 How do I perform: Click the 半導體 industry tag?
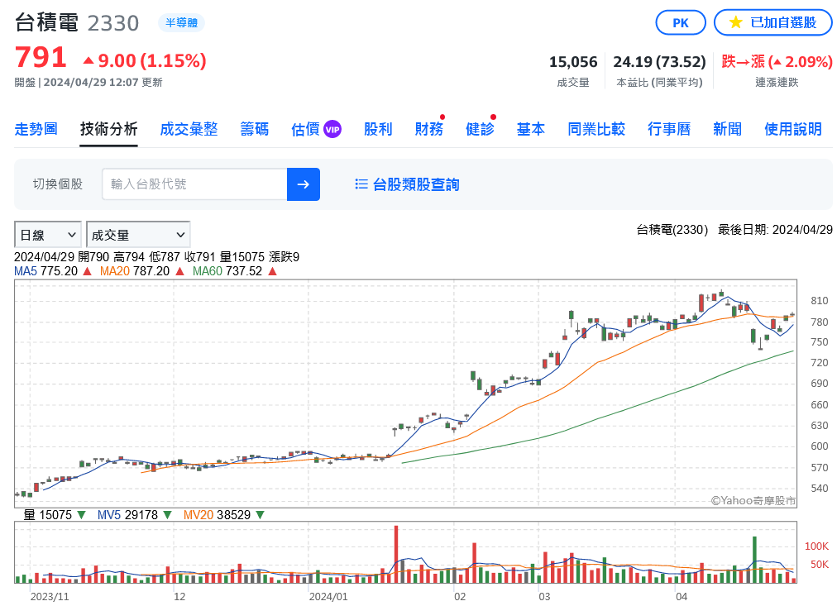click(x=181, y=23)
